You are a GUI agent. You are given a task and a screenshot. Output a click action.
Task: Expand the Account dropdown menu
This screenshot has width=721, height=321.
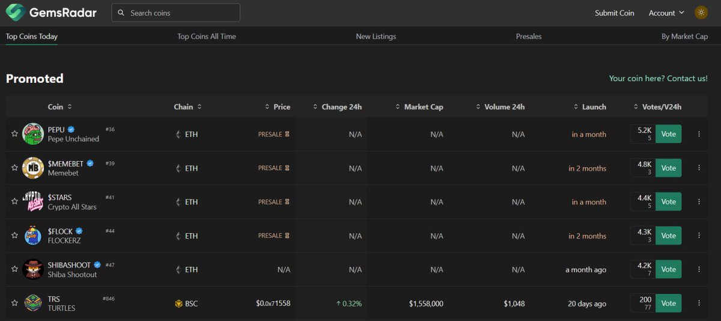pos(666,13)
